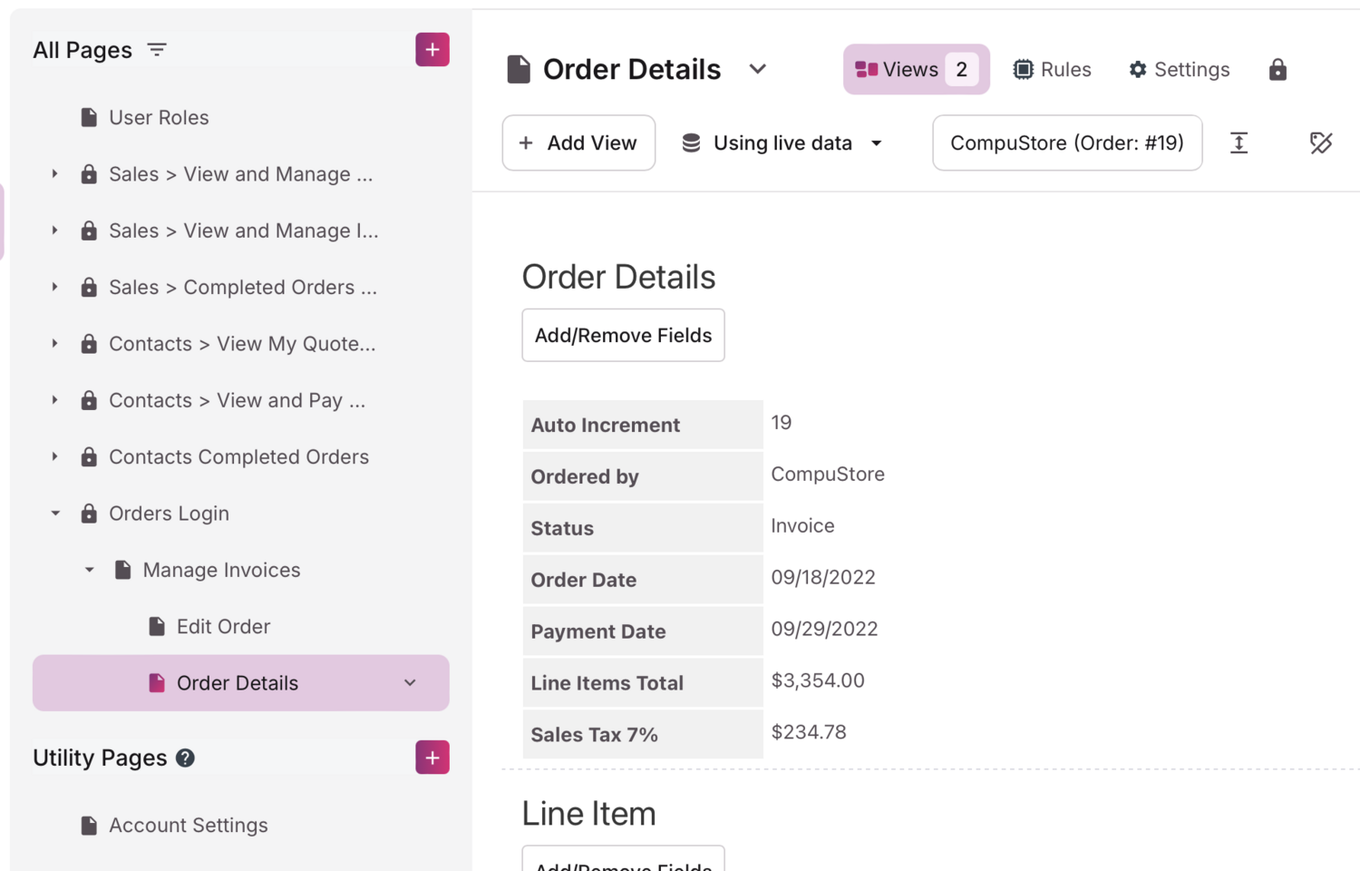Open the Using live data dropdown
The height and width of the screenshot is (871, 1360).
[876, 142]
